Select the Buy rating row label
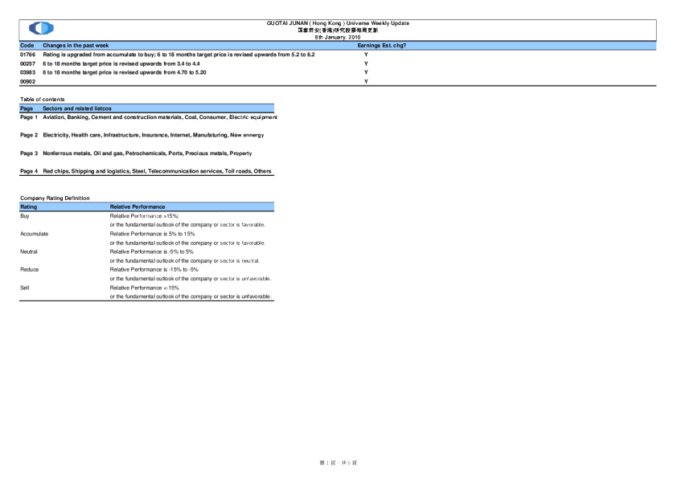Screen dimensions: 677x478 [25, 216]
